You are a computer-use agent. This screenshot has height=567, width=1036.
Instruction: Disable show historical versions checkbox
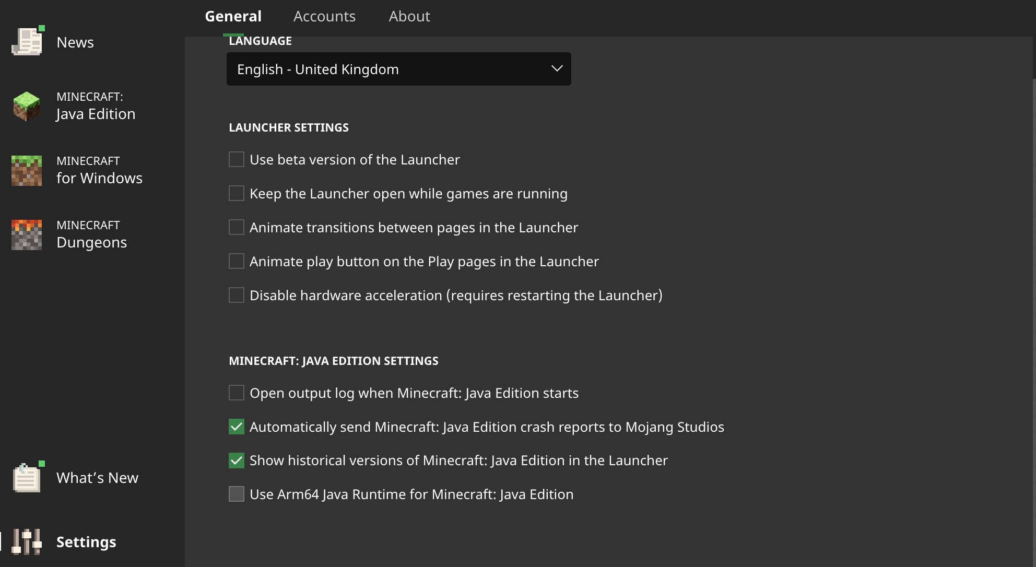(237, 460)
